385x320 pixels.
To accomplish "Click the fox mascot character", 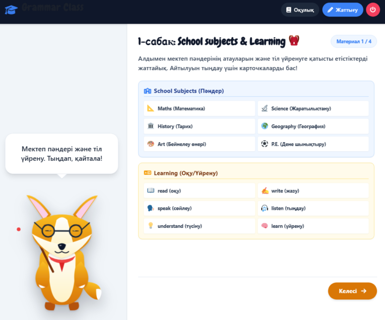I will 64,252.
